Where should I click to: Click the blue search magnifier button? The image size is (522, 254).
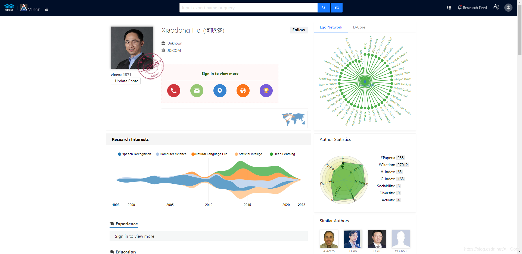[x=324, y=8]
